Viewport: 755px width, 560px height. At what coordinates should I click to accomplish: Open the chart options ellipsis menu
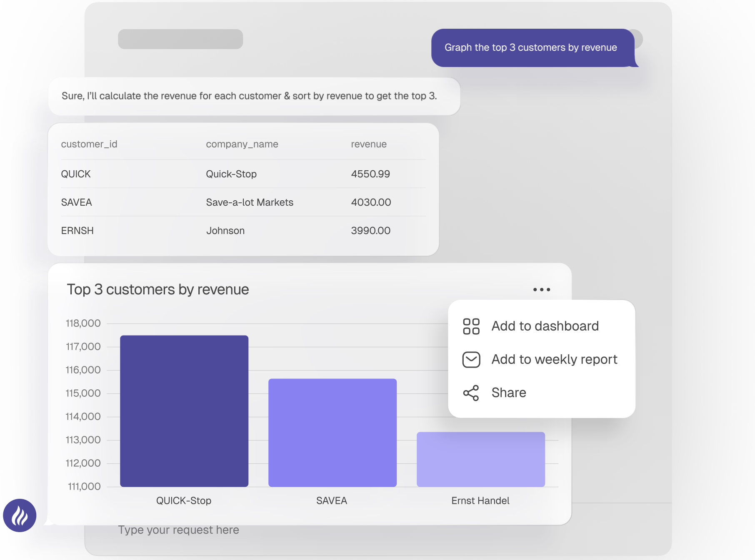pyautogui.click(x=541, y=289)
